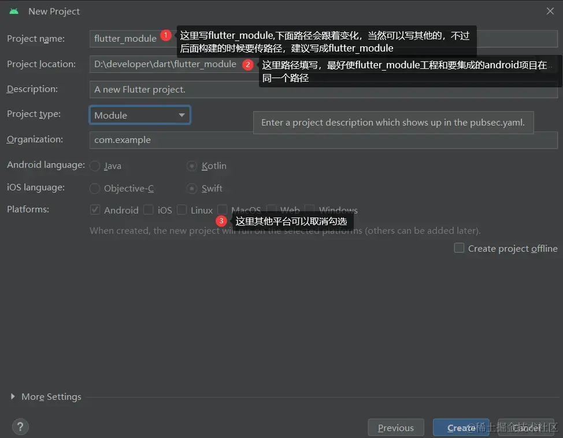
Task: Toggle the Windows platform checkbox
Action: click(309, 209)
